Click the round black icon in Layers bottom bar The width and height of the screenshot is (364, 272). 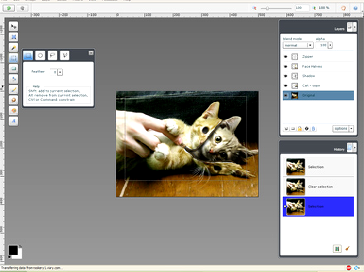[x=307, y=128]
